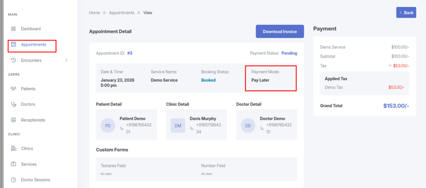Image resolution: width=426 pixels, height=188 pixels.
Task: Click the Doctors stethoscope icon
Action: coord(13,104)
